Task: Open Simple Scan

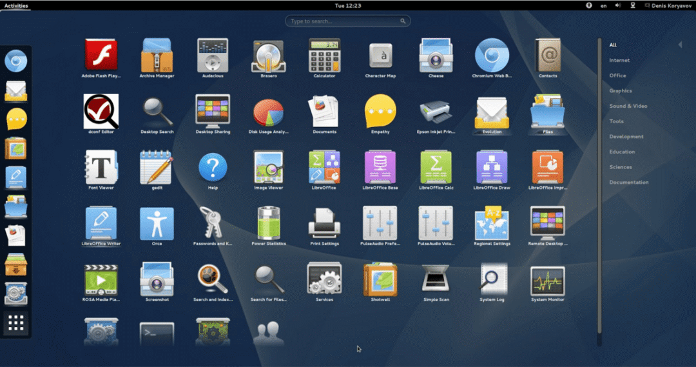Action: point(436,282)
